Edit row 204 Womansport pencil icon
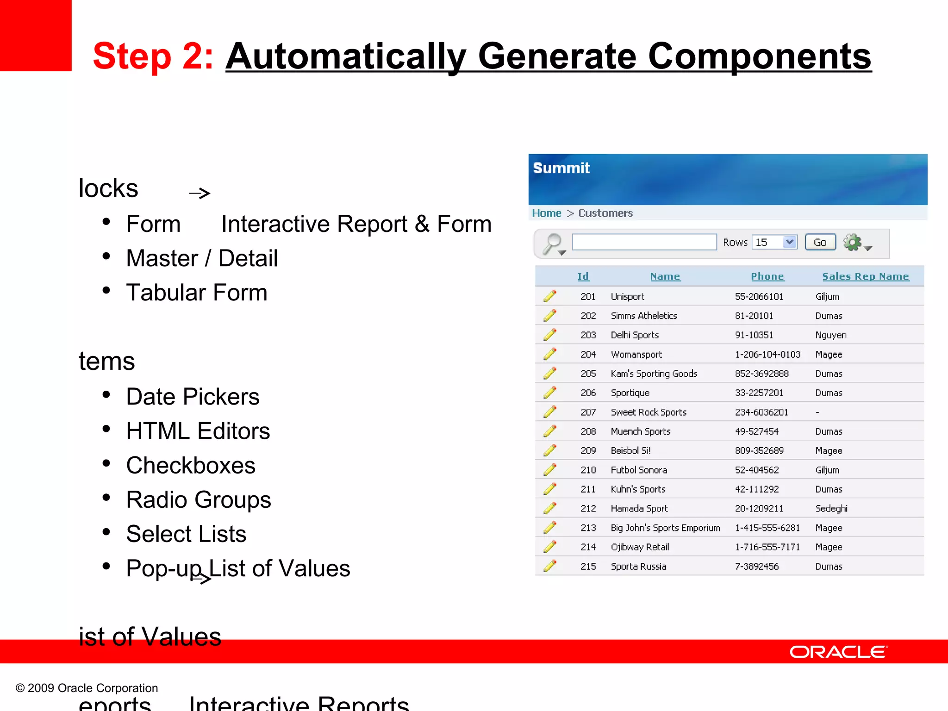Screen dimensions: 948x711 tap(550, 354)
